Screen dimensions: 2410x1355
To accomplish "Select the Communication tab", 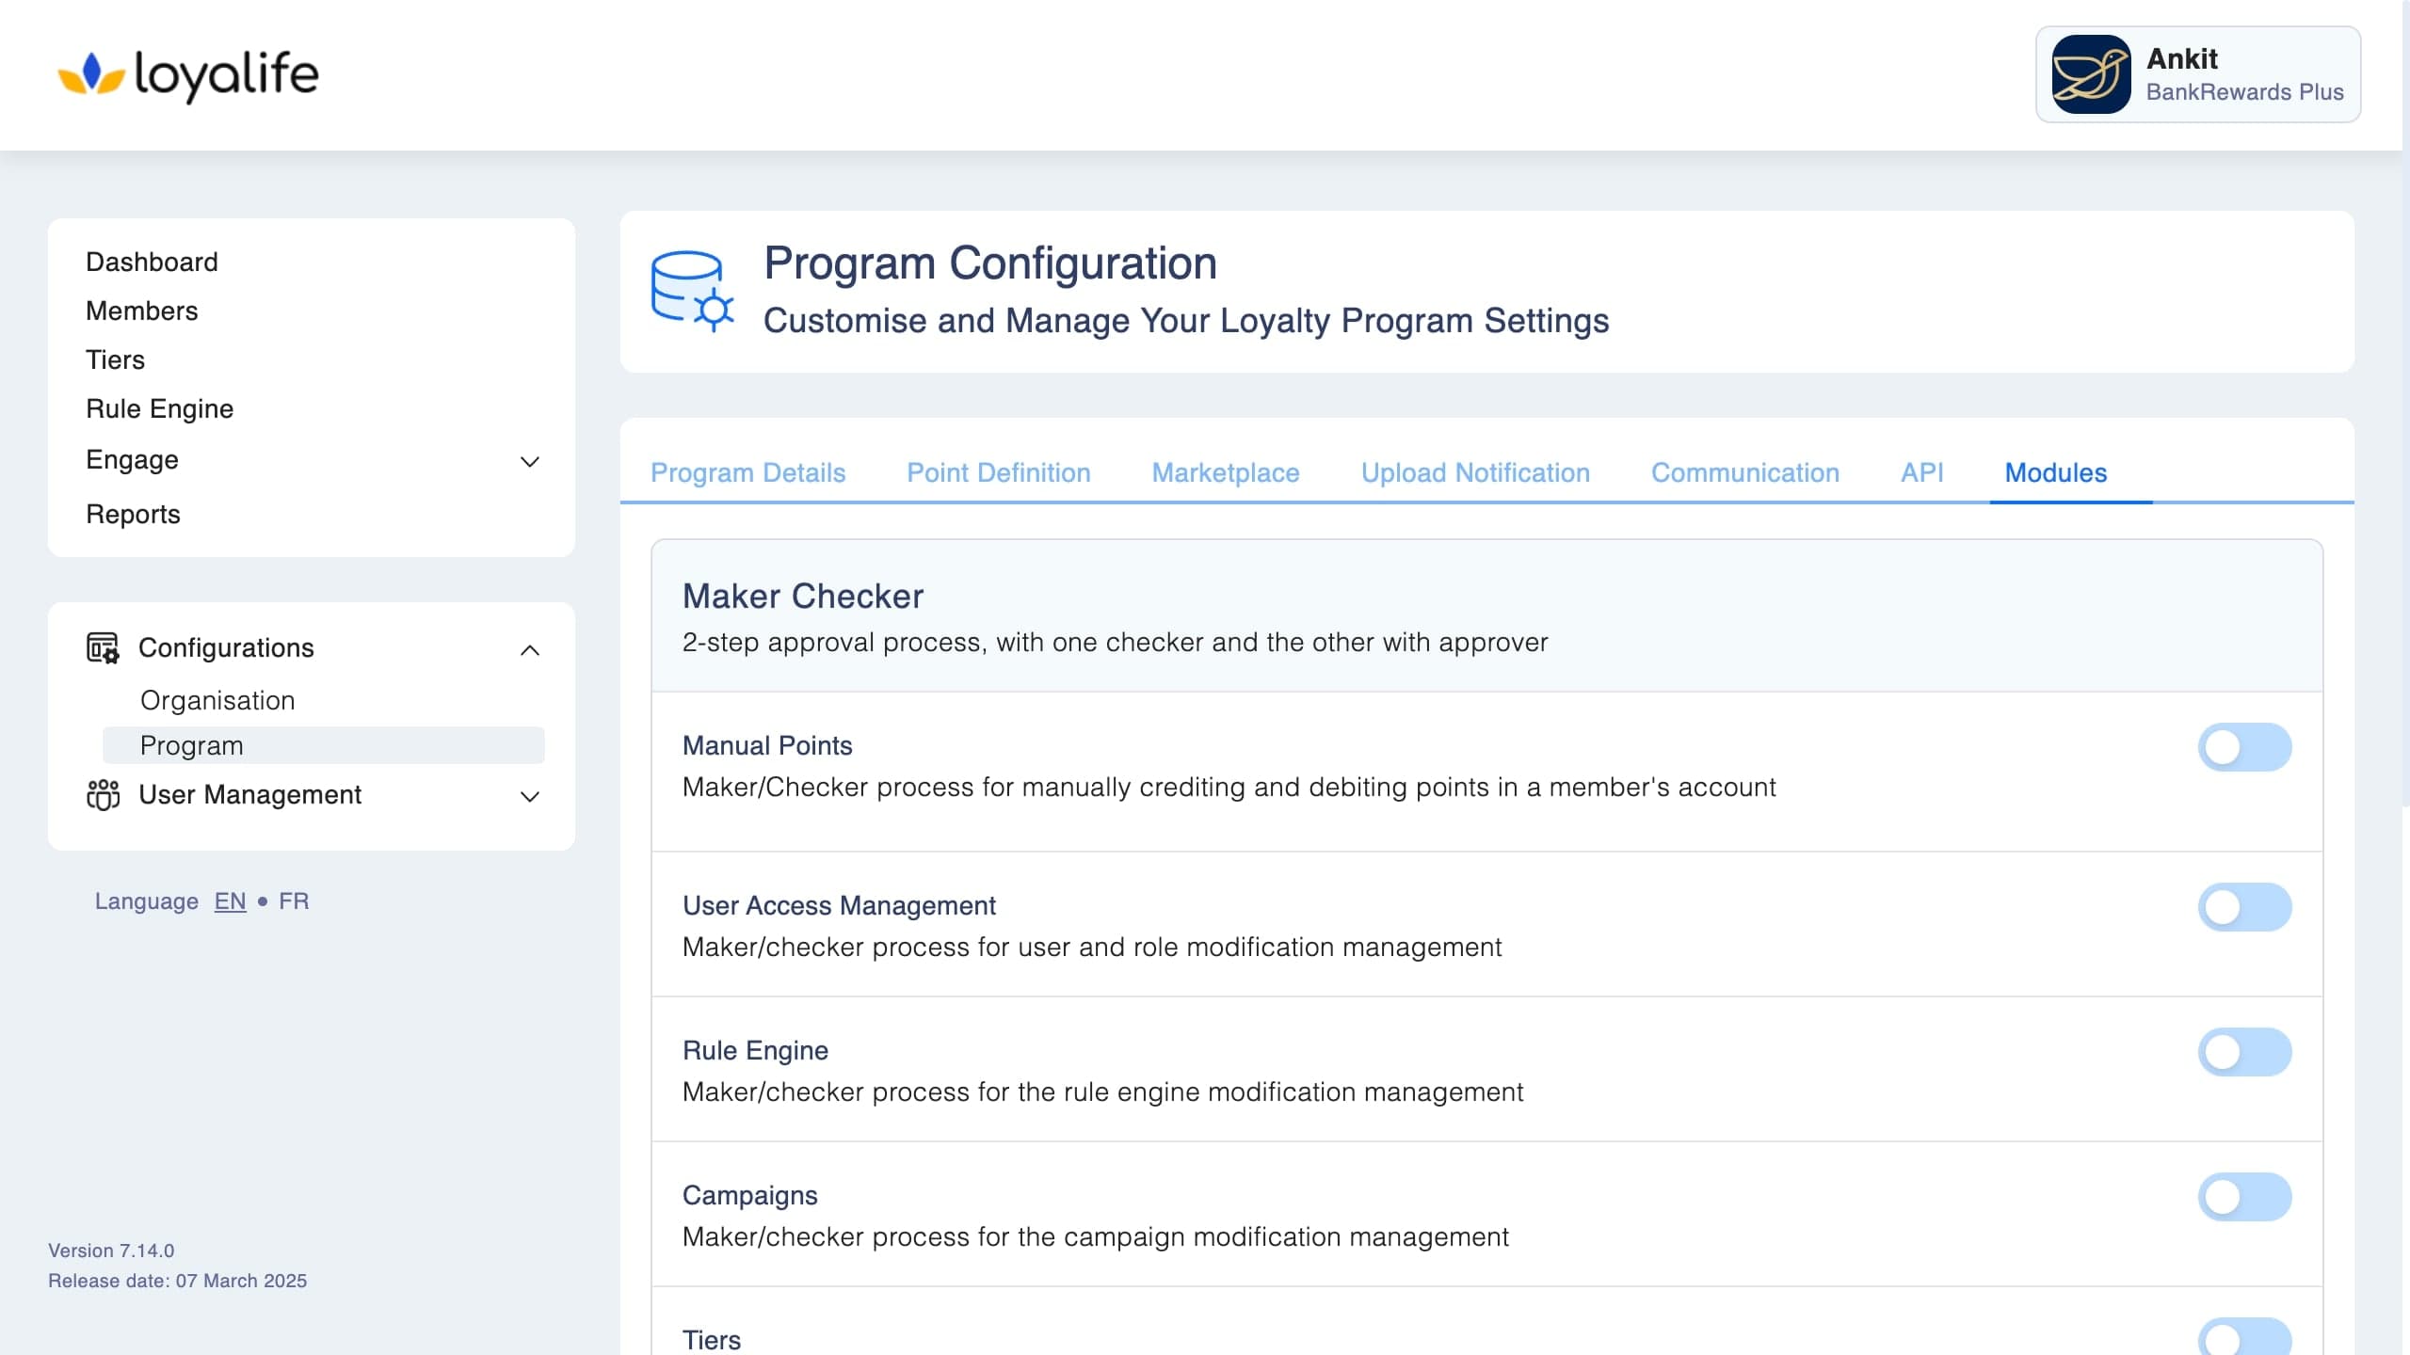I will [1745, 472].
